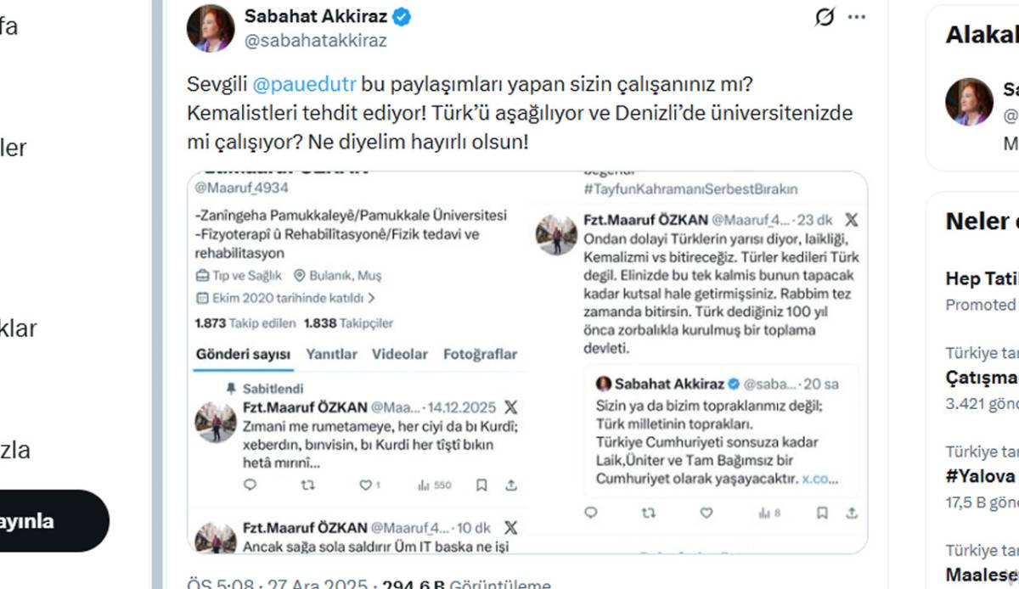This screenshot has height=589, width=1019.
Task: Click the retweet icon below the quoted tweet
Action: pyautogui.click(x=648, y=513)
